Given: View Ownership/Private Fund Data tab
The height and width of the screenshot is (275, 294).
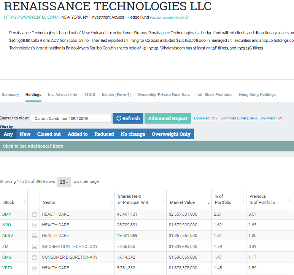Looking at the screenshot, I should [x=164, y=95].
